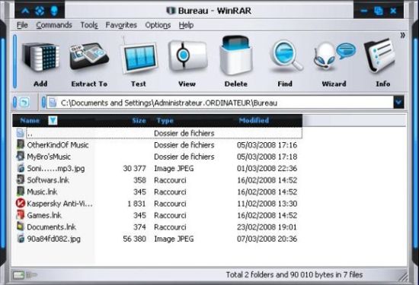Click the window resize grip corner
419x285 pixels.
[403, 277]
